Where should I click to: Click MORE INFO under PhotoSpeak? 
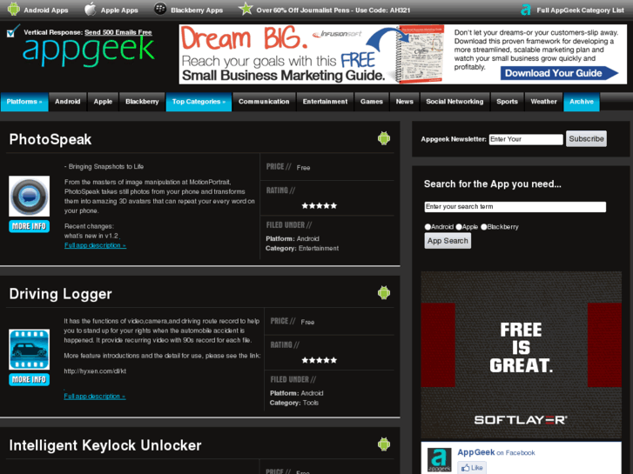click(x=29, y=226)
